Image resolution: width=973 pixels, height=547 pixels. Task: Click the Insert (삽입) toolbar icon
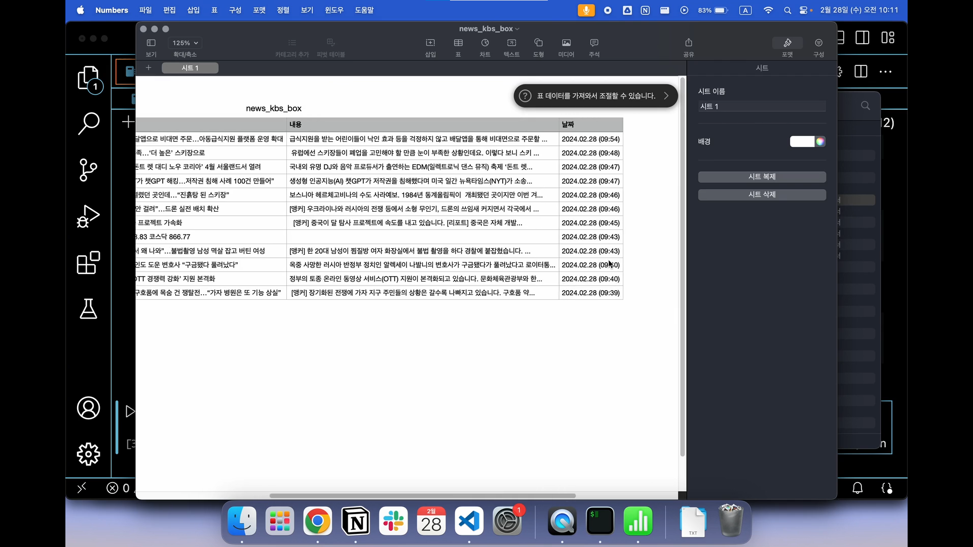point(430,43)
